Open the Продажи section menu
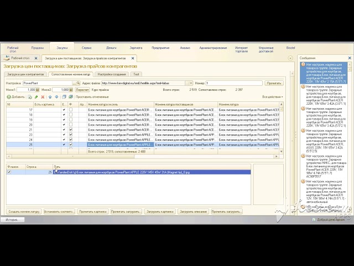 [38, 48]
